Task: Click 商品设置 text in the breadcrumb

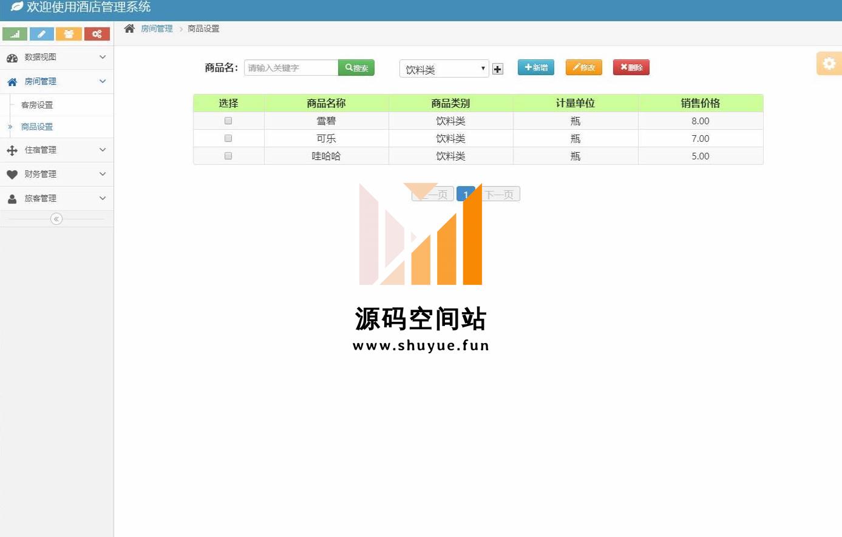Action: pyautogui.click(x=203, y=28)
